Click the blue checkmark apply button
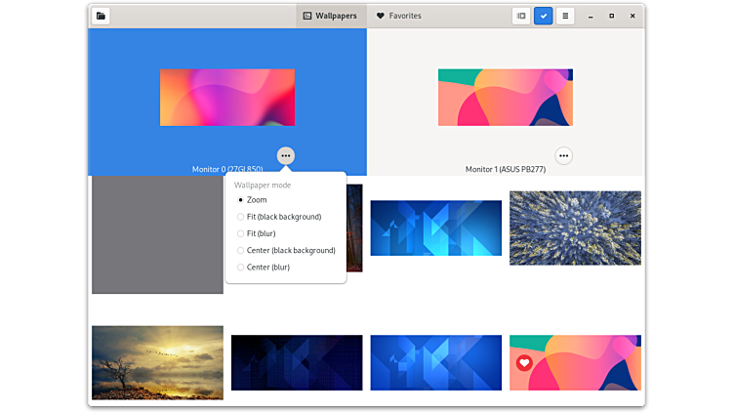The height and width of the screenshot is (413, 734). click(544, 16)
